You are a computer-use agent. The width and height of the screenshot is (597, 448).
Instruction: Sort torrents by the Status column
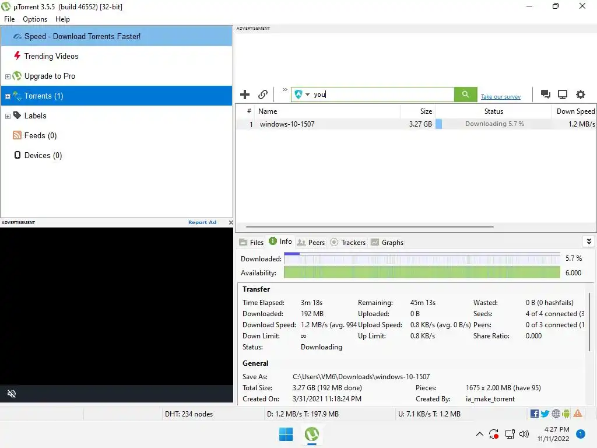tap(493, 111)
